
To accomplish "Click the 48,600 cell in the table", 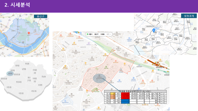I will (x=133, y=94).
